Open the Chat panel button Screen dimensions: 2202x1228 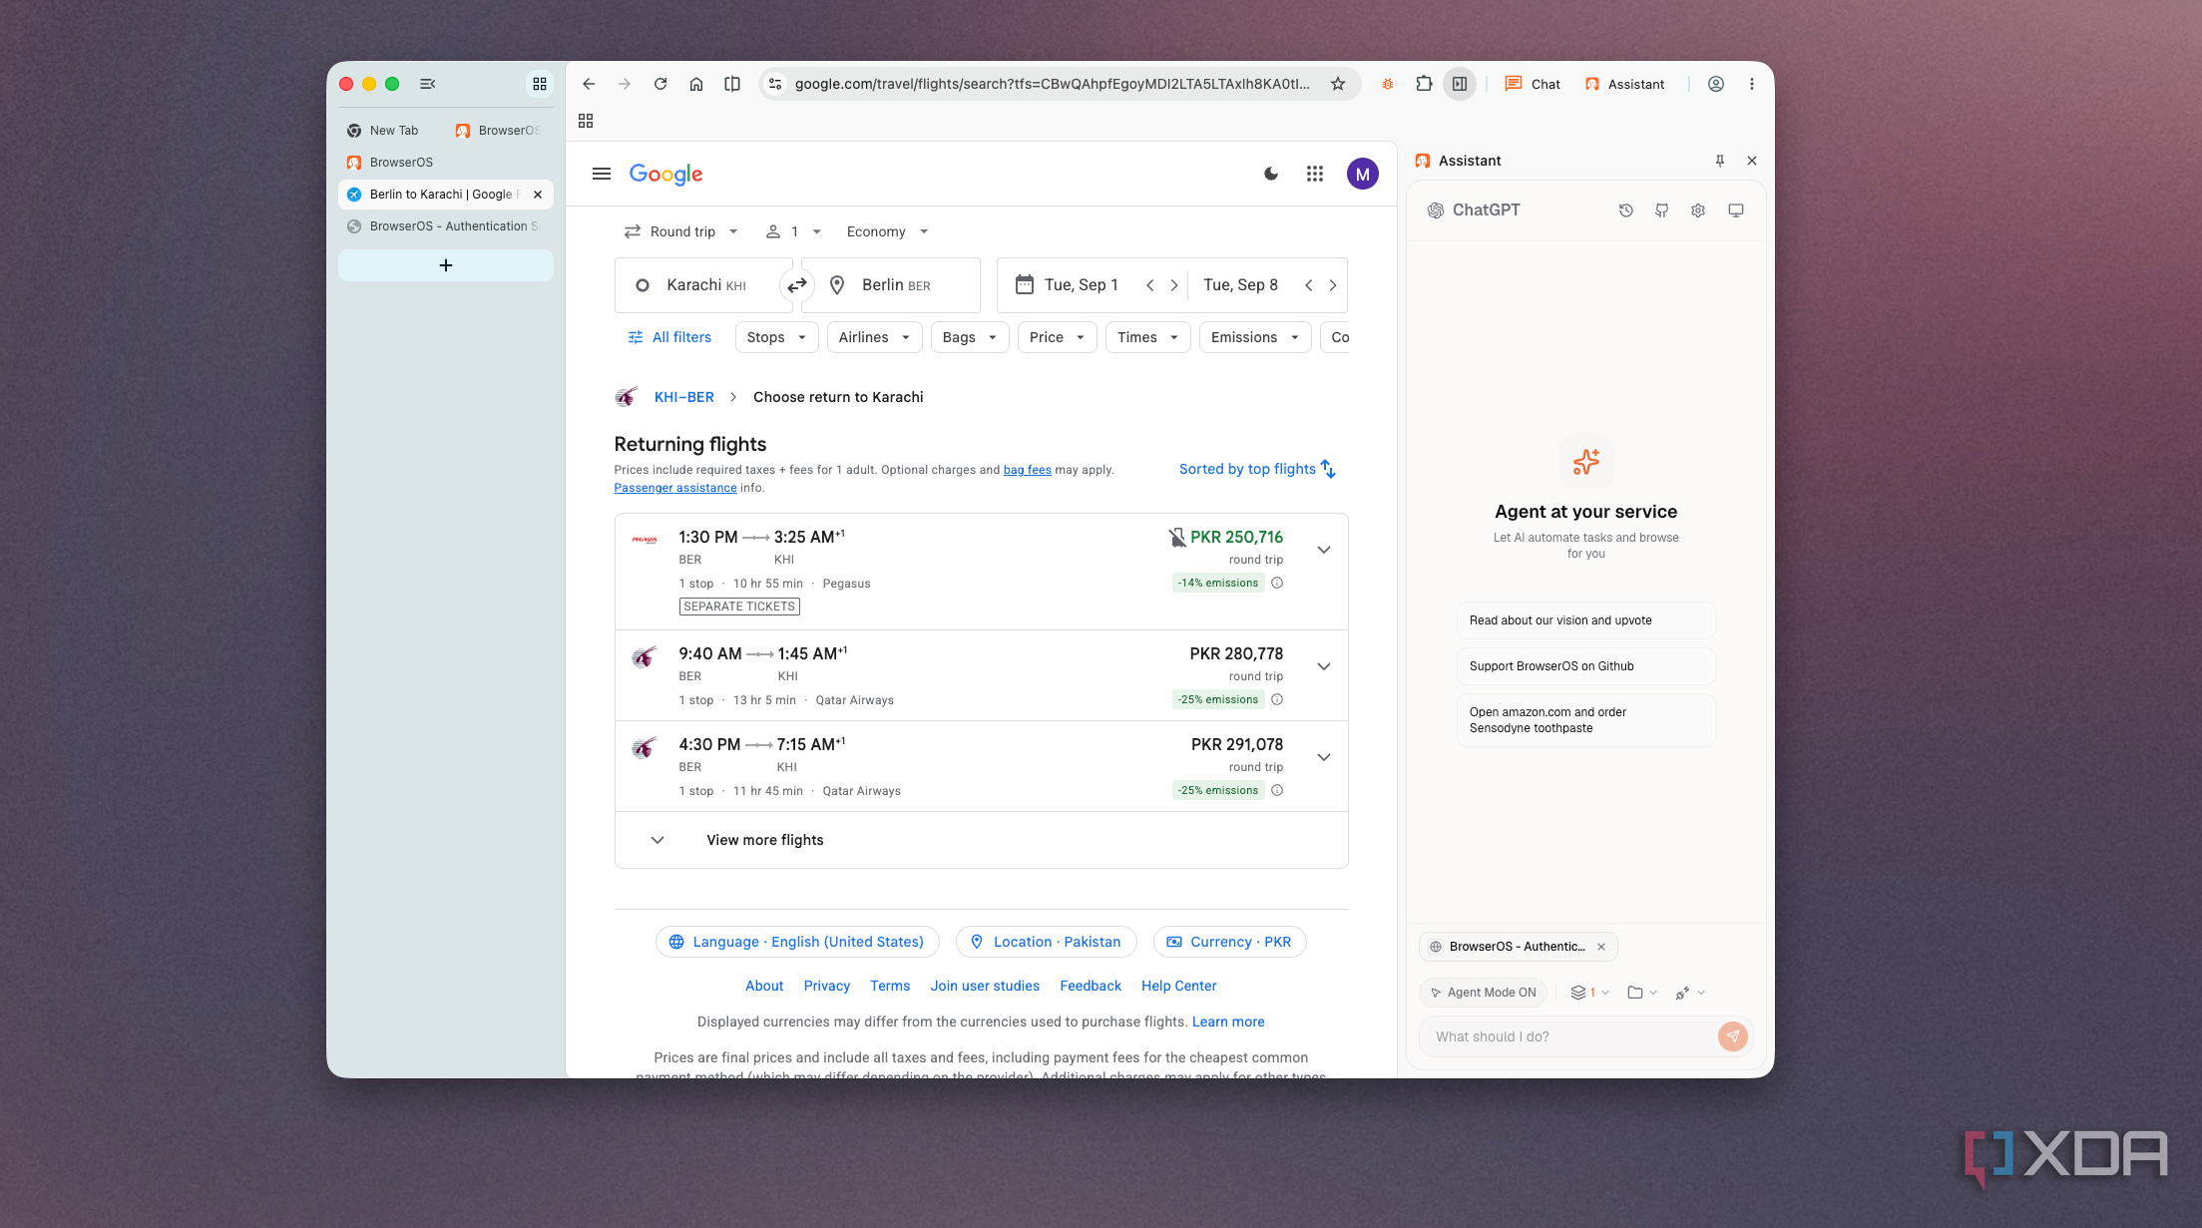[x=1533, y=84]
